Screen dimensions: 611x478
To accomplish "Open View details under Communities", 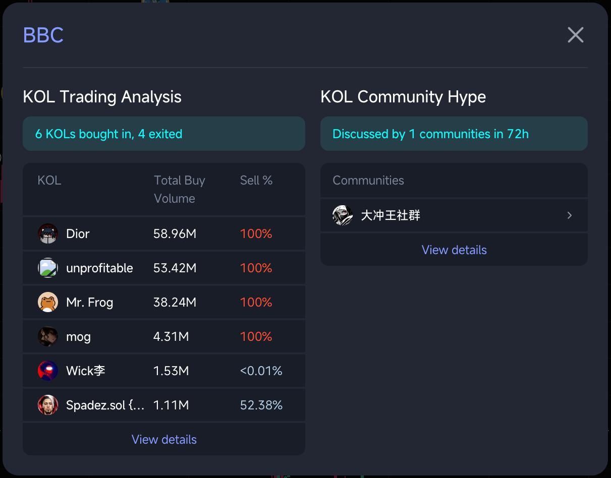I will point(454,250).
